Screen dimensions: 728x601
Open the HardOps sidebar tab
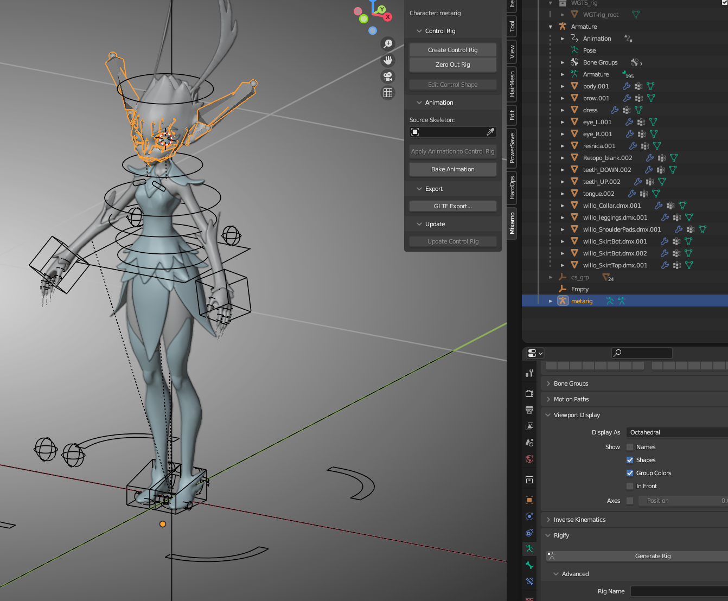(512, 187)
